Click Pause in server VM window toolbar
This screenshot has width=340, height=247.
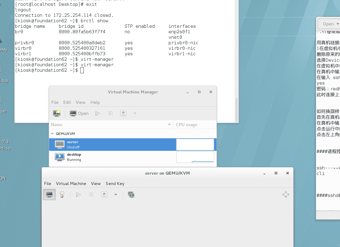[x=91, y=195]
